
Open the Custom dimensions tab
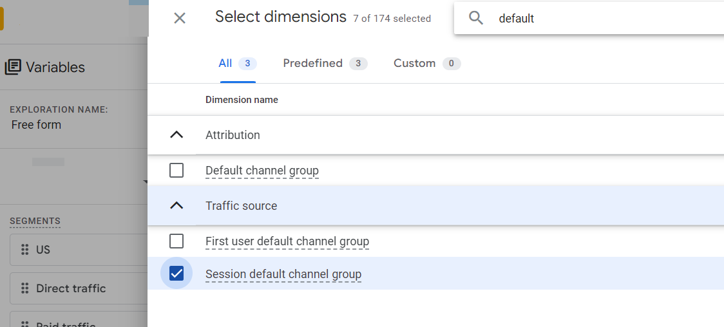click(x=415, y=63)
